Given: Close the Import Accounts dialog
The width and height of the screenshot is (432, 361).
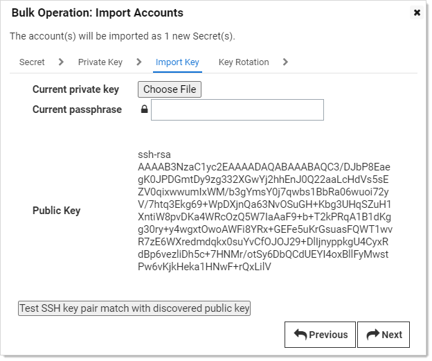Looking at the screenshot, I should point(417,12).
